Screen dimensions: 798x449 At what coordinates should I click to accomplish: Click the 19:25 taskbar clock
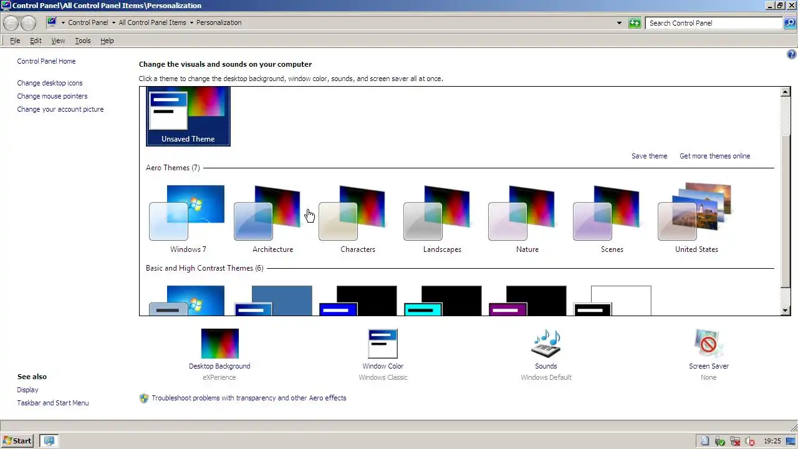[772, 441]
